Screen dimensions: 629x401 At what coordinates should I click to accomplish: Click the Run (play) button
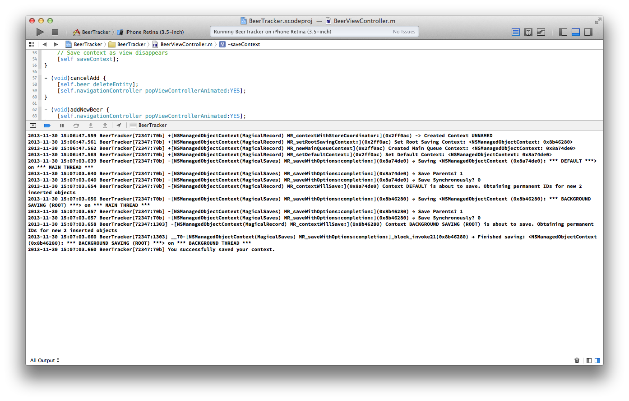click(40, 32)
